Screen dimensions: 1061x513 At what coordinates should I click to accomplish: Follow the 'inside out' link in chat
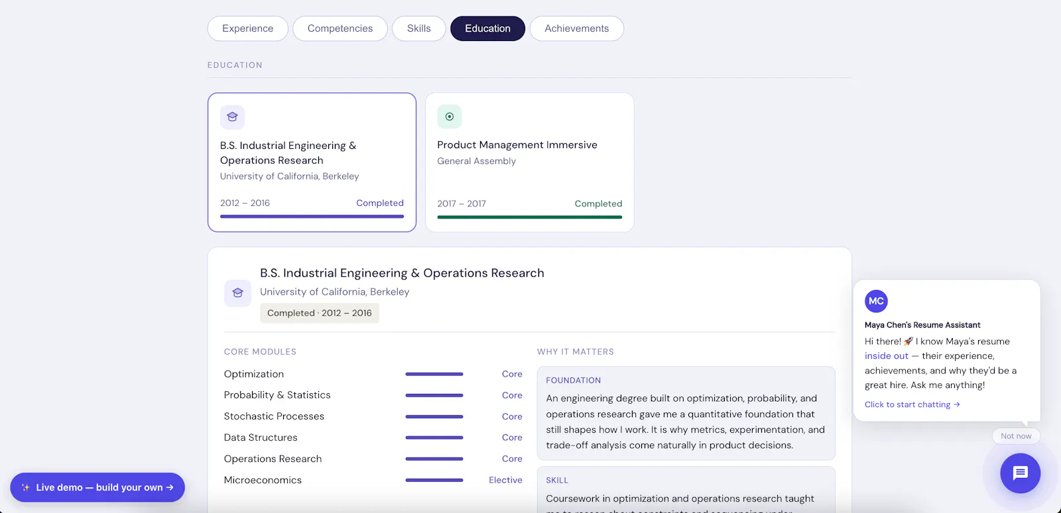tap(886, 356)
